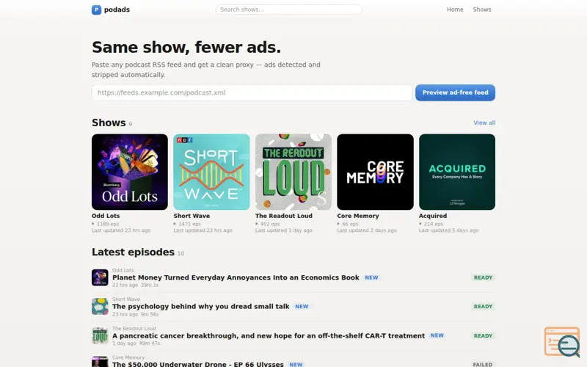Open episode Planet Money Turned Everyday Annoyances
The height and width of the screenshot is (367, 587).
(236, 277)
